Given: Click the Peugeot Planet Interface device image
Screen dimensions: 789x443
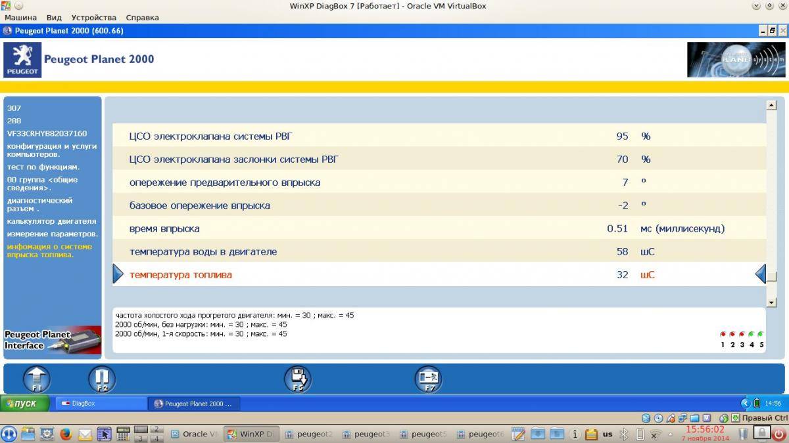Looking at the screenshot, I should [x=53, y=341].
